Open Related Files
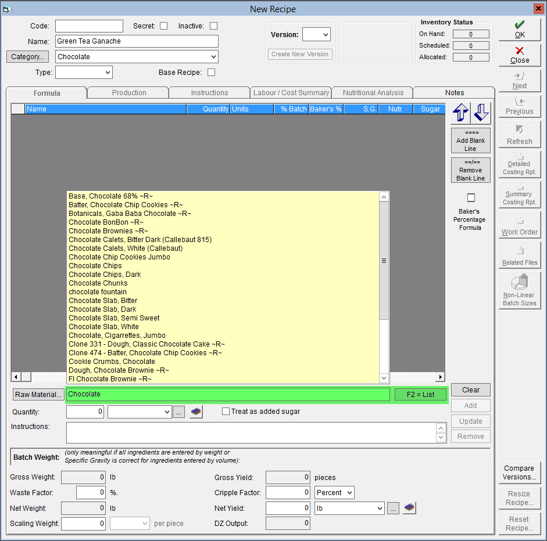 click(x=520, y=255)
